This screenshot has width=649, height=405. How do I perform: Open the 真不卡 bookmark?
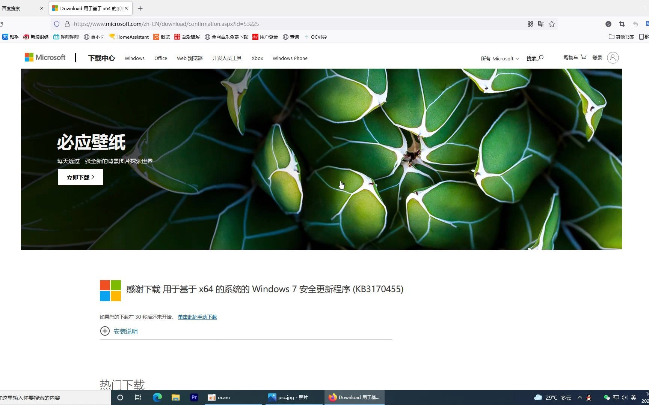[94, 37]
